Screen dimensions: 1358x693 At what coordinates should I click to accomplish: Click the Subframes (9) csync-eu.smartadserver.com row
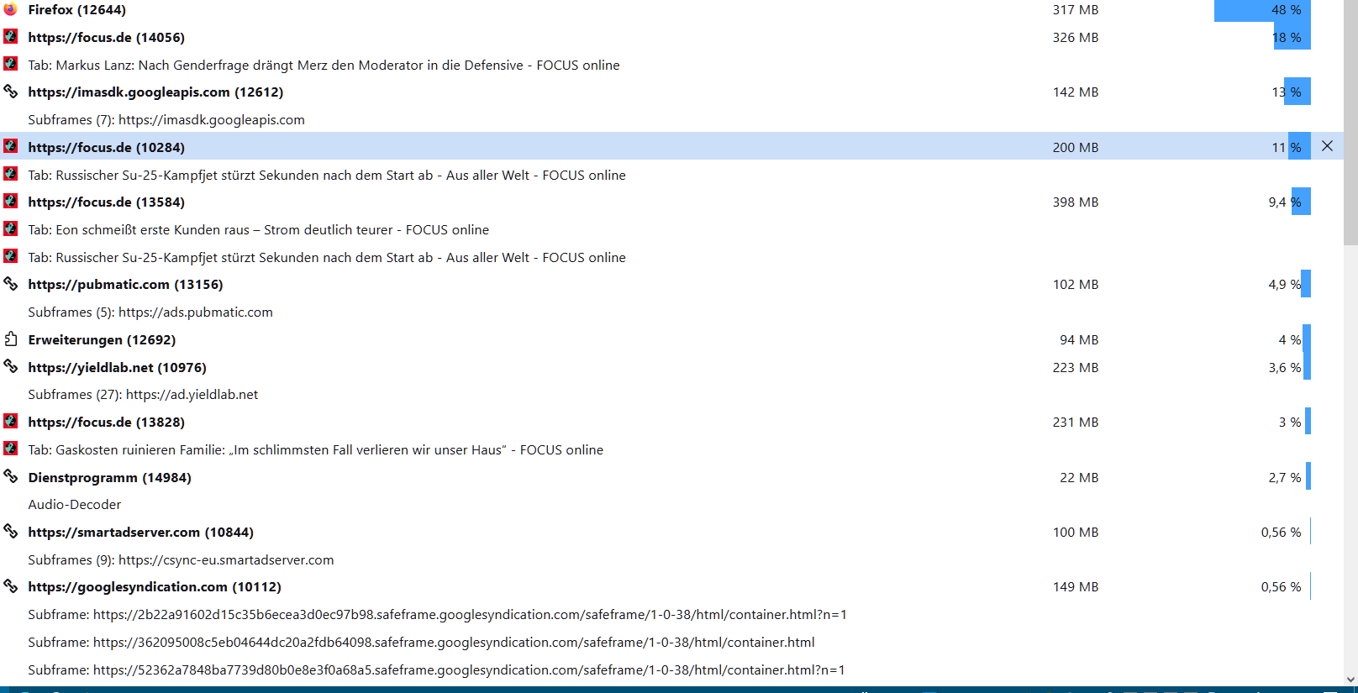[x=181, y=560]
